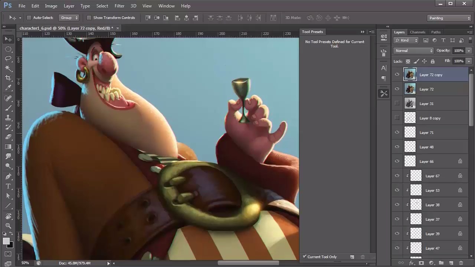The width and height of the screenshot is (475, 267).
Task: Open the File menu
Action: 22,6
